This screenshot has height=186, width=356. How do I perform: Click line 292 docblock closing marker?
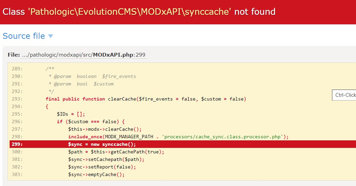[51, 92]
